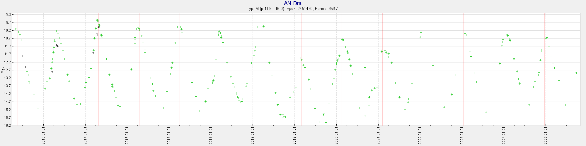Image resolution: width=586 pixels, height=146 pixels.
Task: Click the red maximum line at 2024 01 01
Action: click(504, 70)
